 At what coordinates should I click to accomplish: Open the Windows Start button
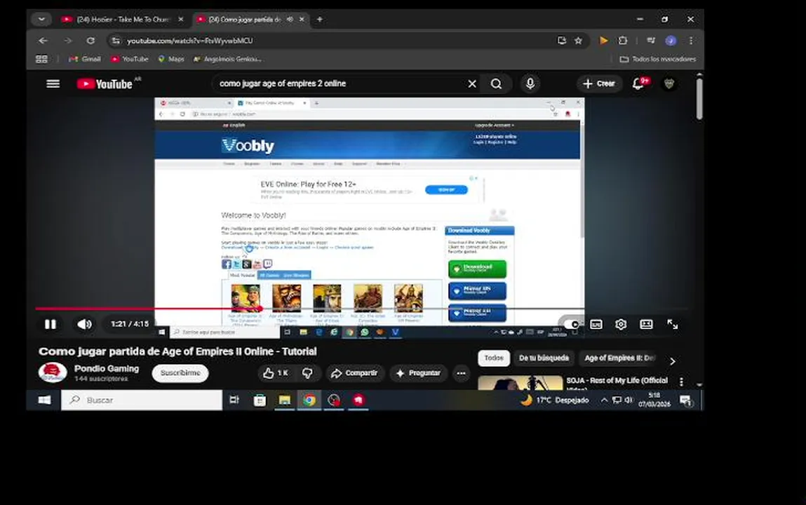click(x=44, y=400)
